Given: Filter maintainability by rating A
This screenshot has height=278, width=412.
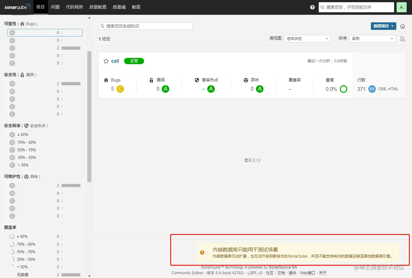Looking at the screenshot, I should click(x=45, y=186).
